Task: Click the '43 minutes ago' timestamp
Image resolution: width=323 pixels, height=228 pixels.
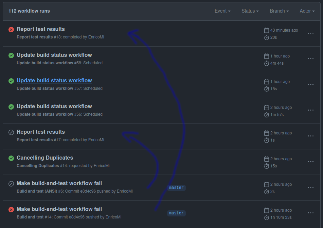Action: 284,30
